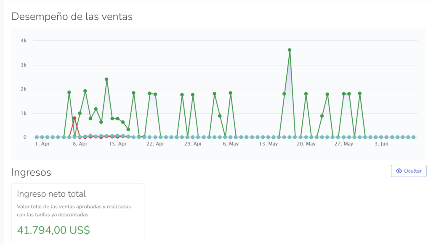
Task: Click the "13. May" date label
Action: [268, 144]
